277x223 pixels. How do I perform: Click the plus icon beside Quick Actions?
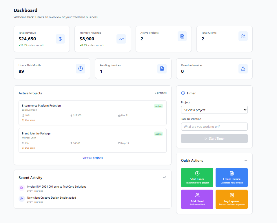pyautogui.click(x=246, y=161)
